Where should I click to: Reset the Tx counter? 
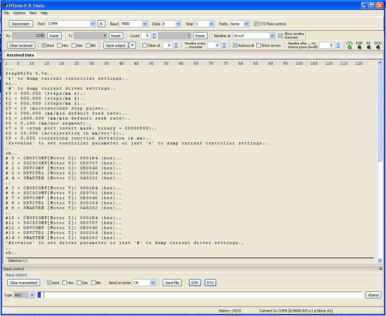[116, 36]
